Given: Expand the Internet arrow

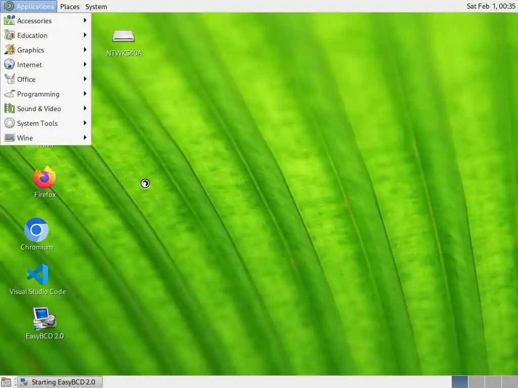Looking at the screenshot, I should point(85,64).
